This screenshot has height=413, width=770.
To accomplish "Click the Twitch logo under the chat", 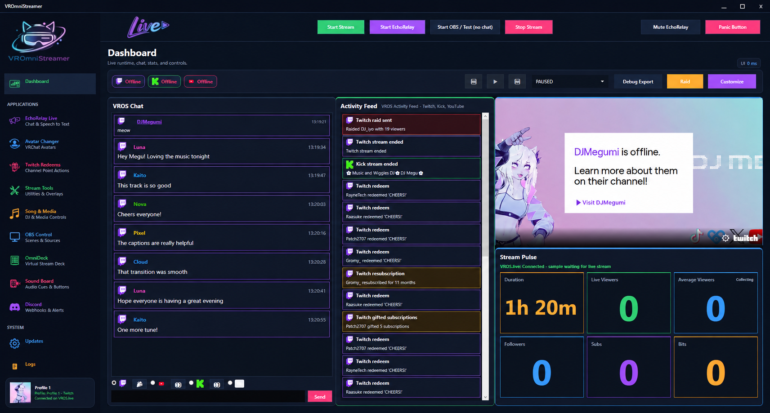I will 123,383.
